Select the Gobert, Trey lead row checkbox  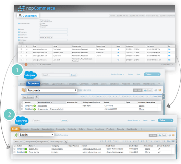(x=14, y=149)
